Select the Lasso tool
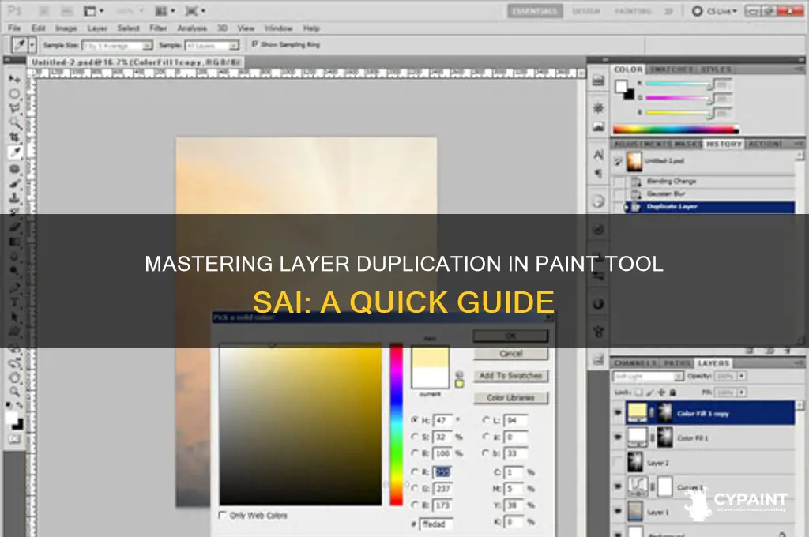The width and height of the screenshot is (809, 537). [14, 108]
